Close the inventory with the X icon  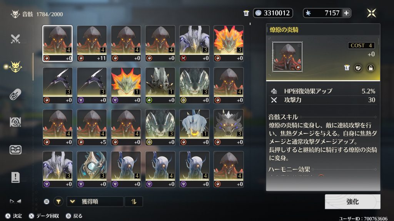coord(371,13)
